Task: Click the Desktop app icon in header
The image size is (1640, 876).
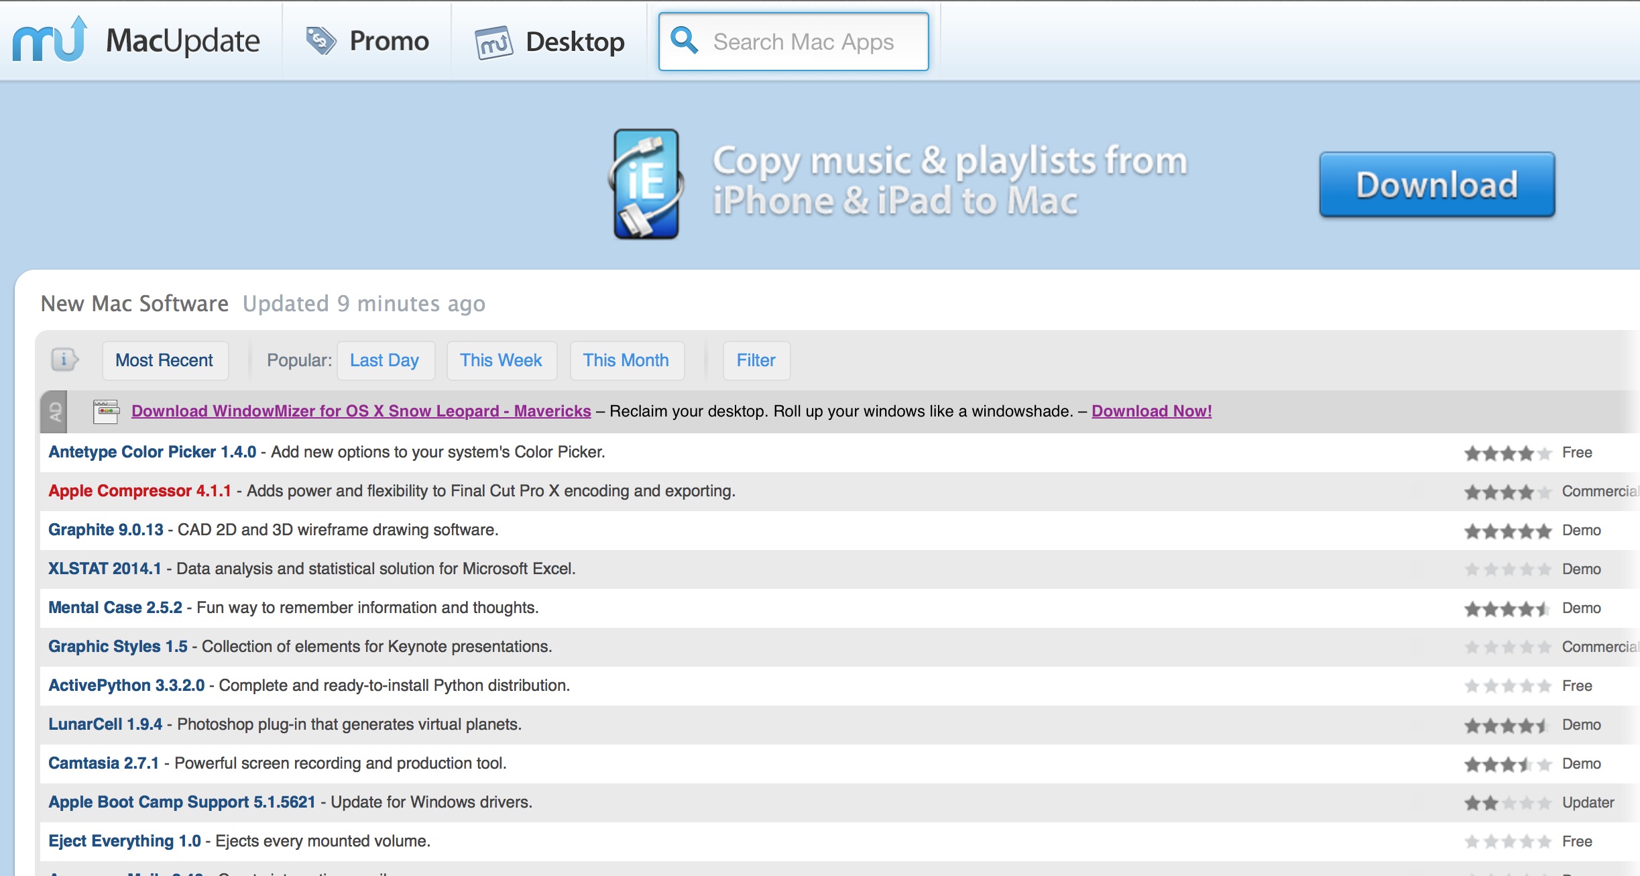Action: coord(493,42)
